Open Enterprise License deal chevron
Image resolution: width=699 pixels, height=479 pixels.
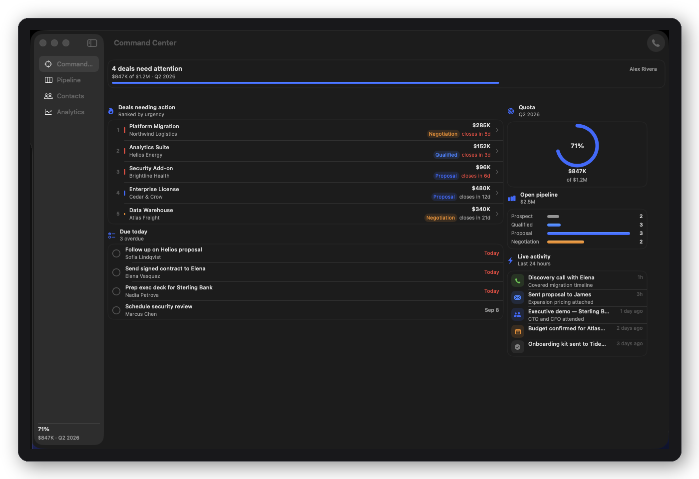(497, 193)
